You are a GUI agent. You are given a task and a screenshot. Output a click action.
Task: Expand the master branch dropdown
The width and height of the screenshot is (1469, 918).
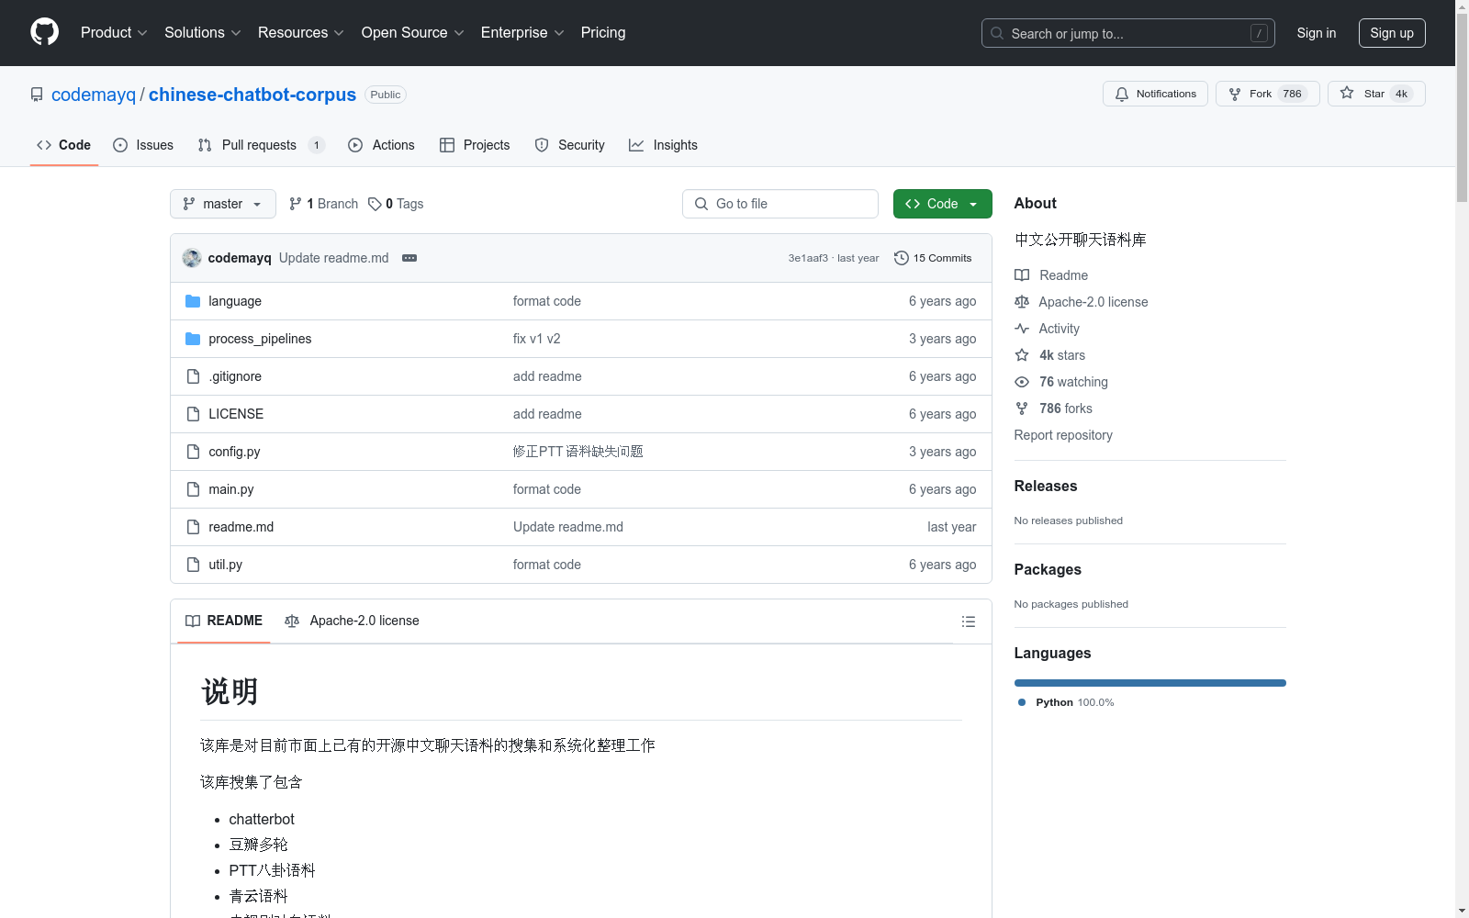coord(223,204)
